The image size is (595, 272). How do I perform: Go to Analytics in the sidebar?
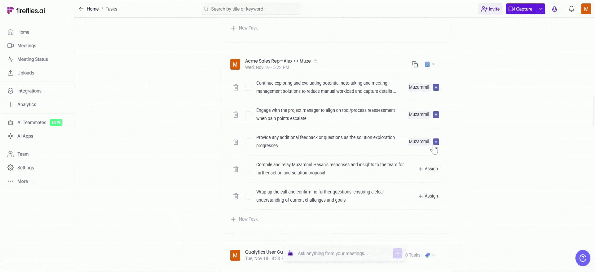(27, 104)
